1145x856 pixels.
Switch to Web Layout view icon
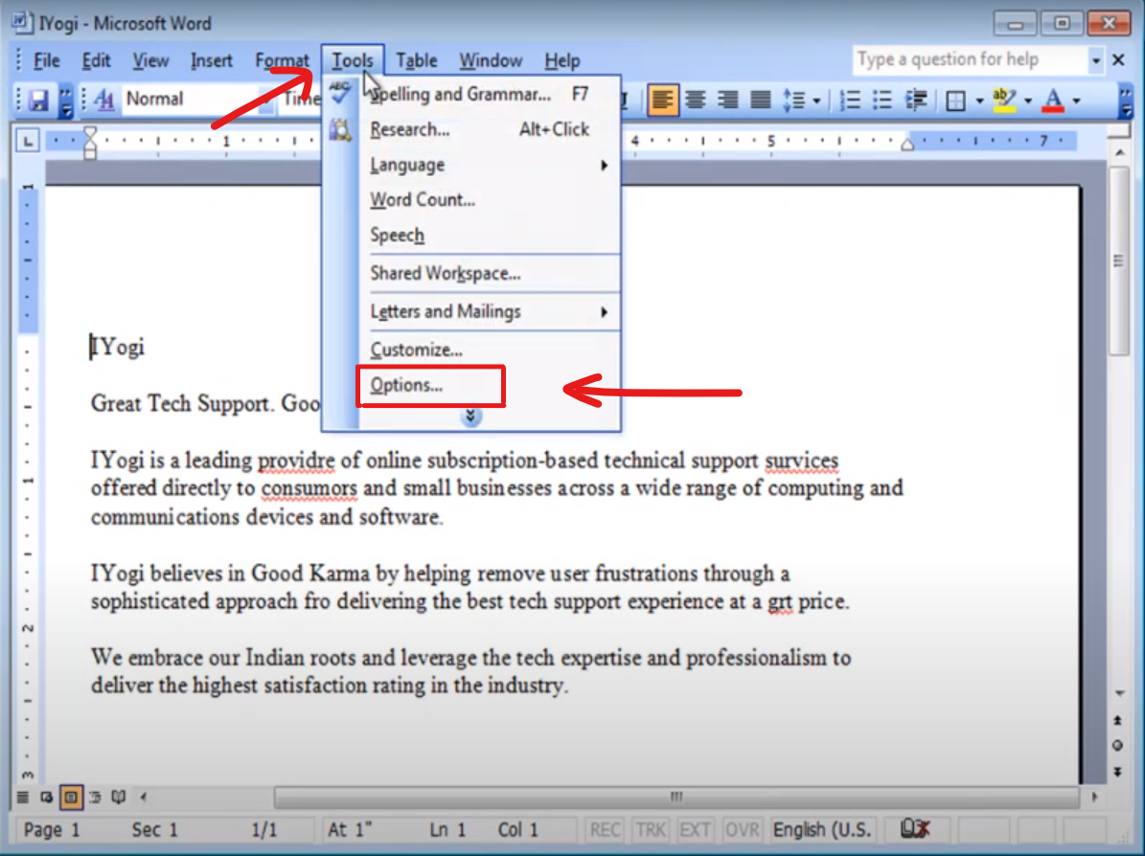[x=47, y=797]
